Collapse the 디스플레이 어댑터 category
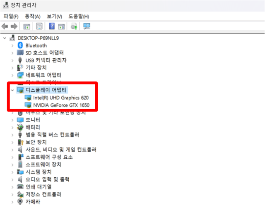This screenshot has width=265, height=205. 12,90
